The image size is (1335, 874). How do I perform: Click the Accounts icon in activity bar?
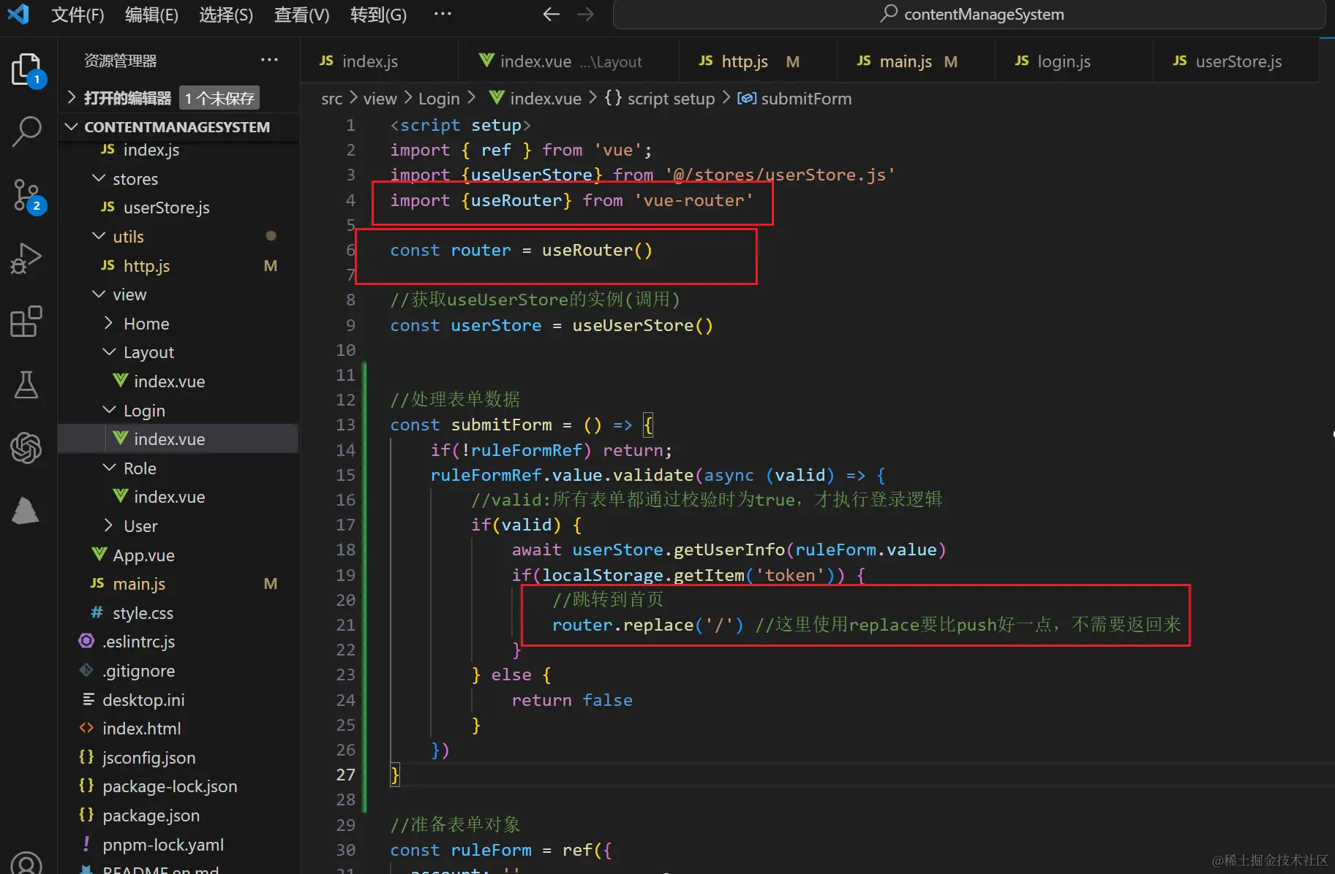27,862
